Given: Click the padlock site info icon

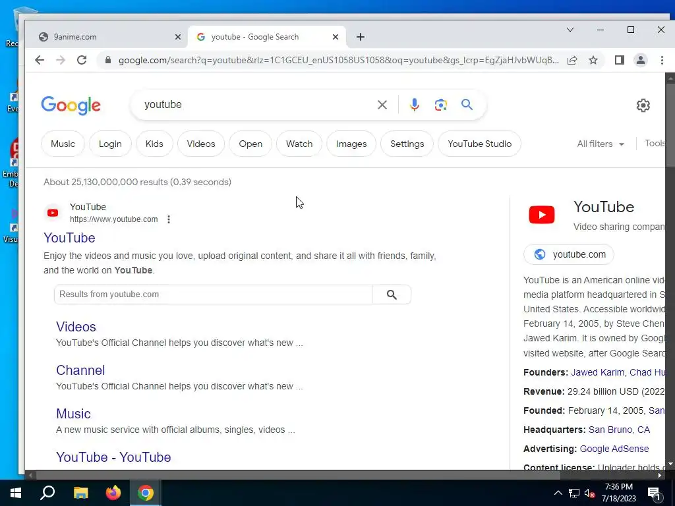Looking at the screenshot, I should (x=108, y=60).
